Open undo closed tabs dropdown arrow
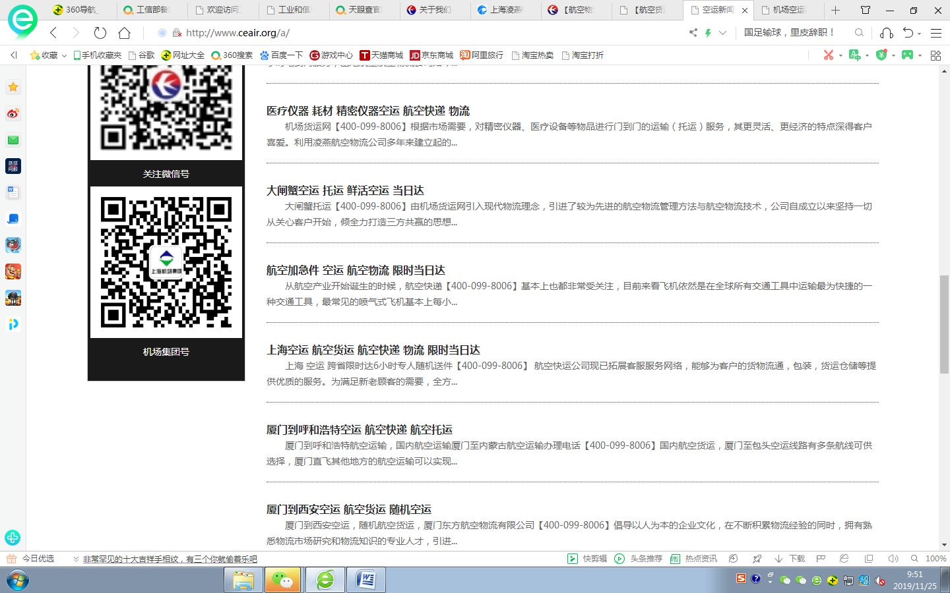Image resolution: width=950 pixels, height=593 pixels. point(919,34)
